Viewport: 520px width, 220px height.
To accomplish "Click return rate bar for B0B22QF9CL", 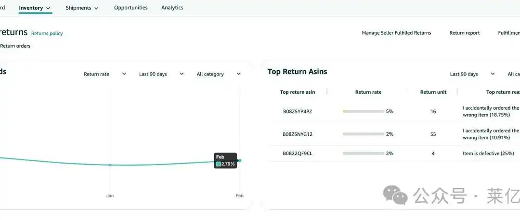I will 363,153.
